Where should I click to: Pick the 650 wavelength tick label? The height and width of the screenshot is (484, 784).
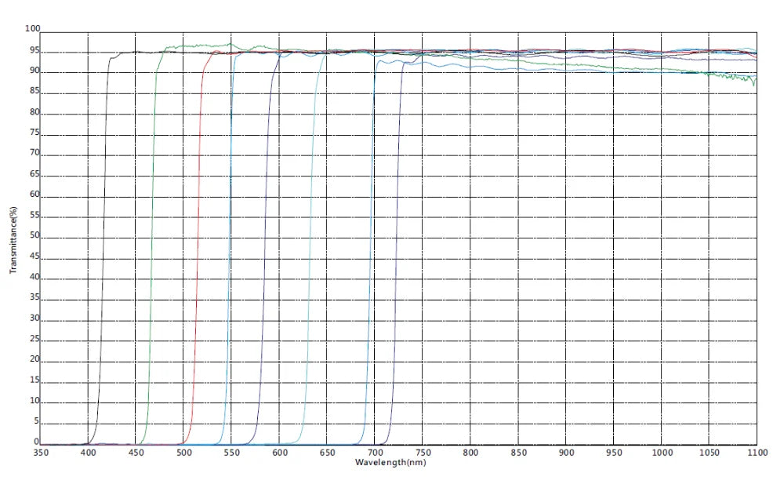coord(327,453)
